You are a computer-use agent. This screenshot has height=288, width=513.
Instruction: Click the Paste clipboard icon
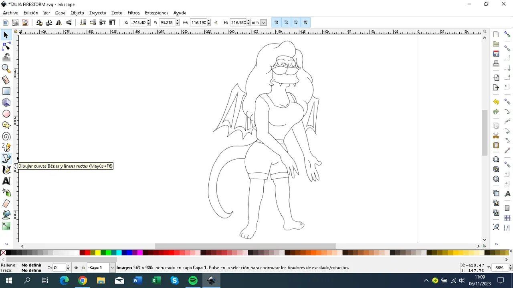(496, 145)
